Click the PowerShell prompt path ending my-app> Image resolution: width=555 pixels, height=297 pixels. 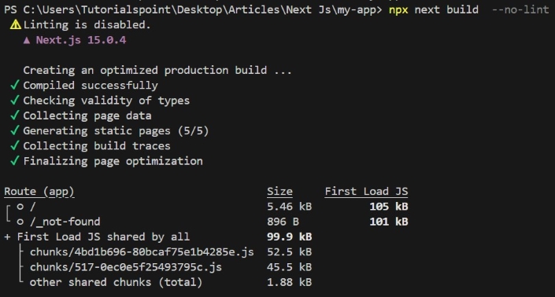pos(193,9)
